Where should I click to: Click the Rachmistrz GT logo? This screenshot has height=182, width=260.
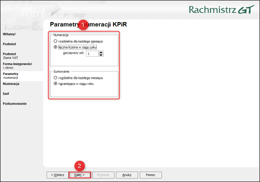[x=221, y=10]
